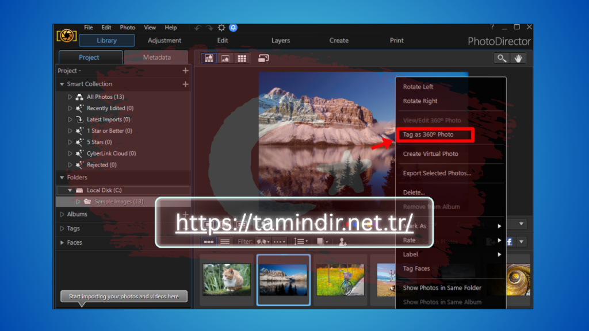Image resolution: width=589 pixels, height=331 pixels.
Task: Open the sort order dropdown icon
Action: (x=300, y=241)
